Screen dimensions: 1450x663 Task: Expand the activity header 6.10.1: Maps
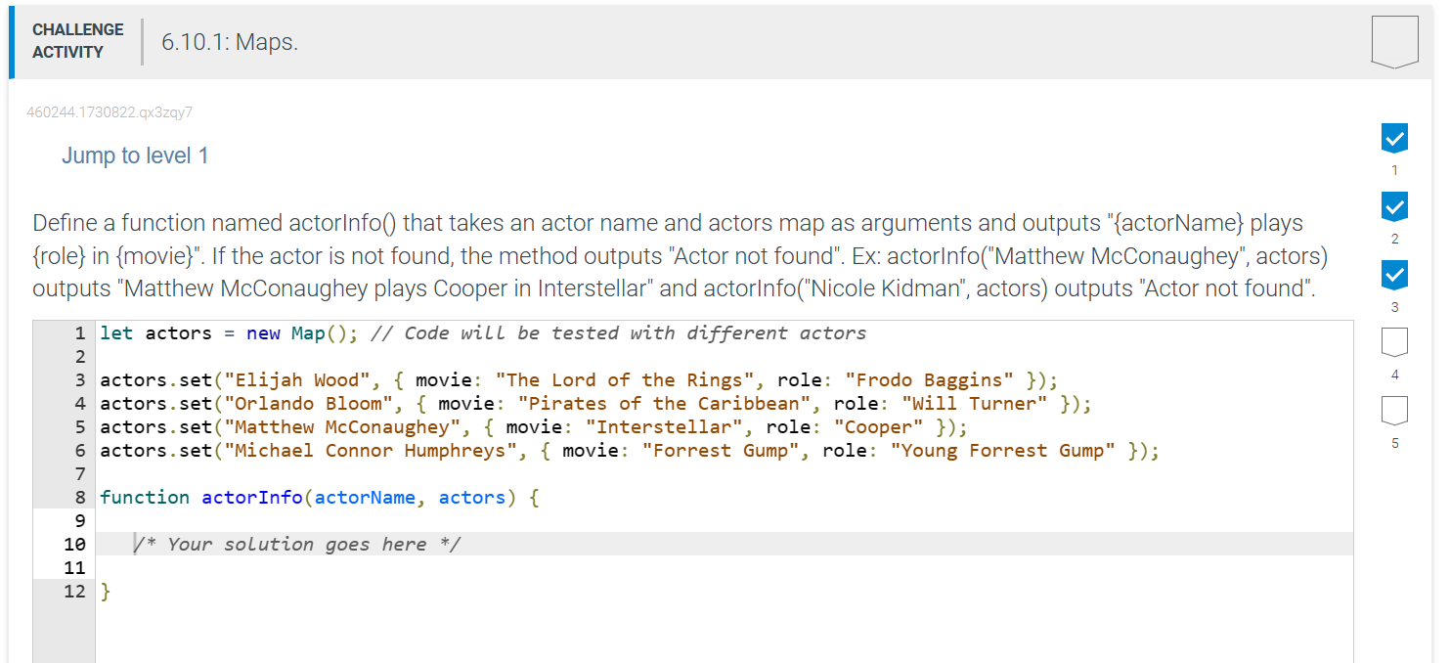[228, 42]
